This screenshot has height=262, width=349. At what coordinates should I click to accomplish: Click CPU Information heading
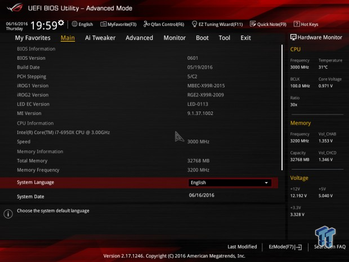[35, 123]
